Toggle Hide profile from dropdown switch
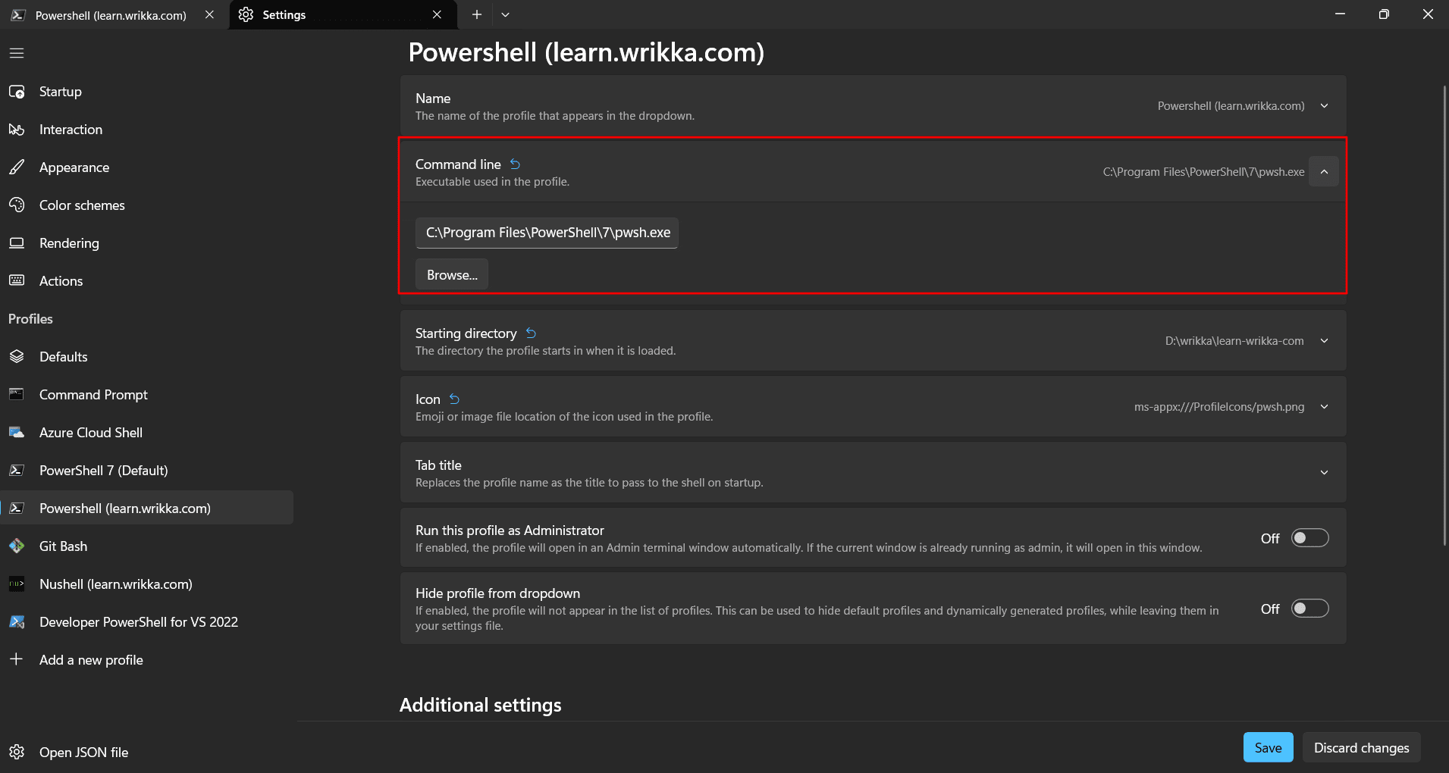The width and height of the screenshot is (1449, 773). (x=1309, y=609)
